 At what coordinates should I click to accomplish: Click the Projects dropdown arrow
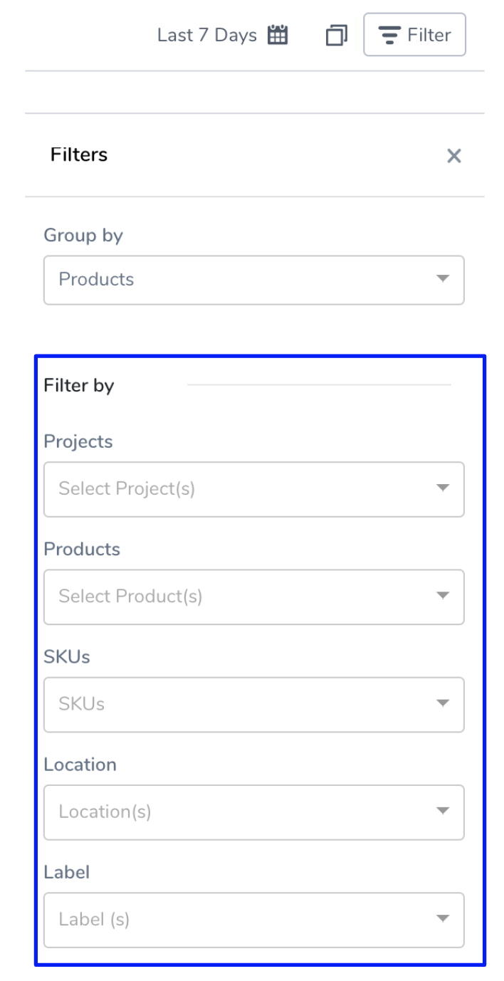coord(443,488)
